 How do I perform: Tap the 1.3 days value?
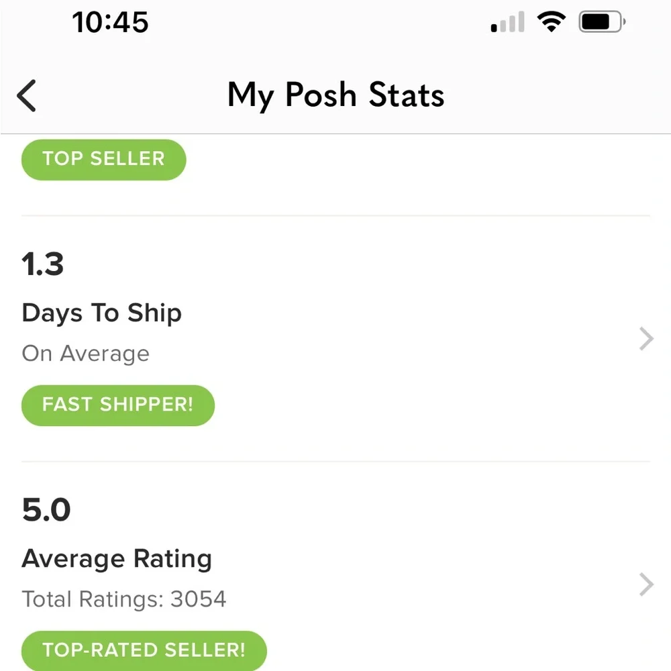pos(43,264)
